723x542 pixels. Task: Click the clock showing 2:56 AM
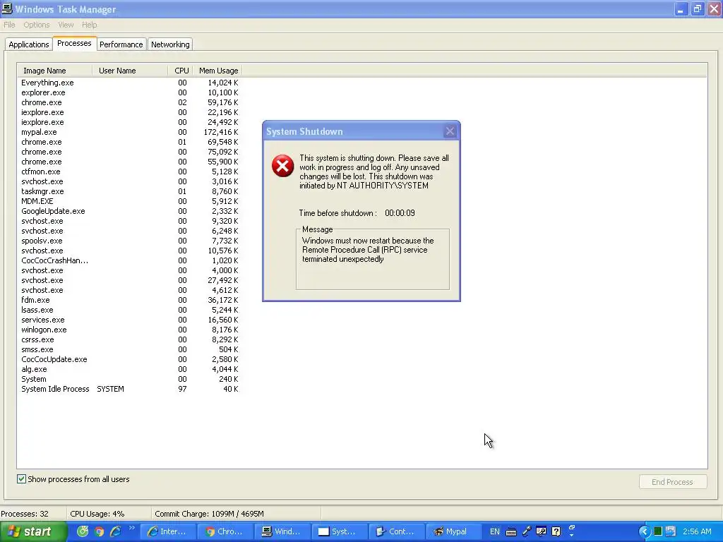pyautogui.click(x=697, y=531)
